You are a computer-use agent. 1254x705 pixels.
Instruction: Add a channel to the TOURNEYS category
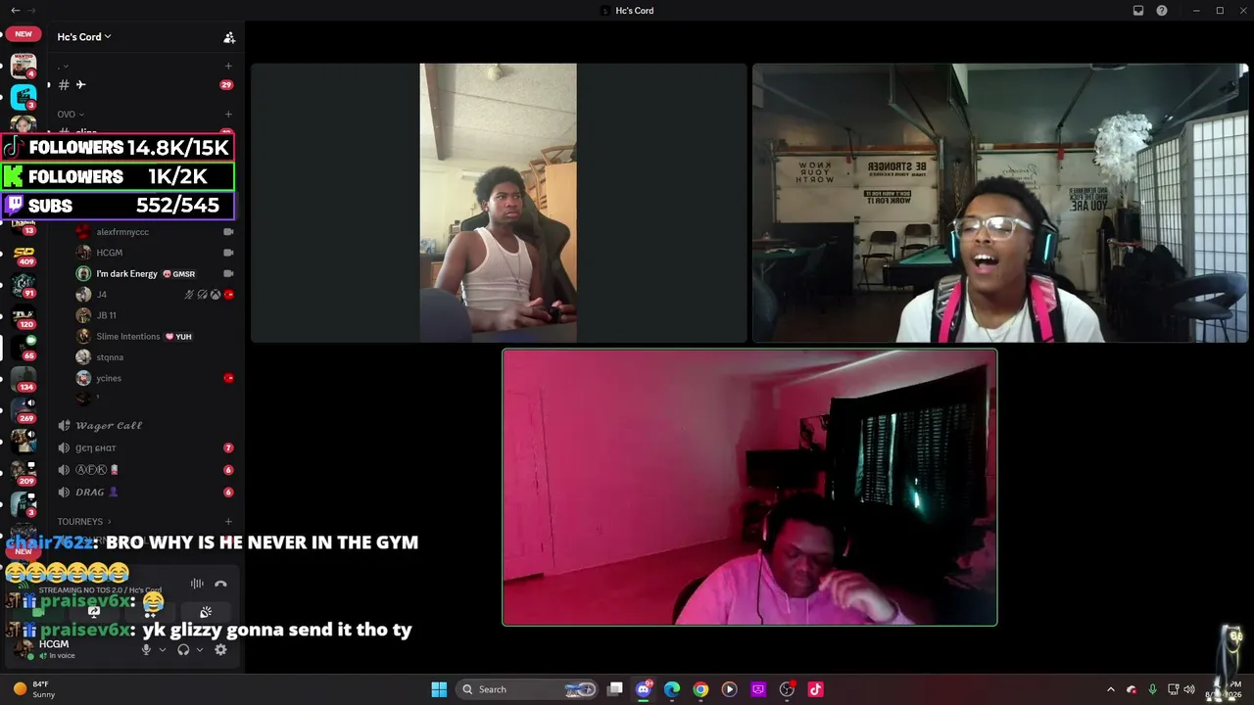228,522
